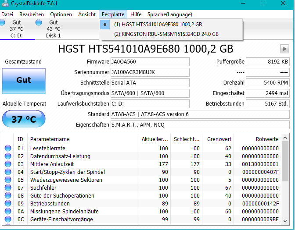
Task: Click the status orb for row 09 Betriebsstunden
Action: pos(8,203)
